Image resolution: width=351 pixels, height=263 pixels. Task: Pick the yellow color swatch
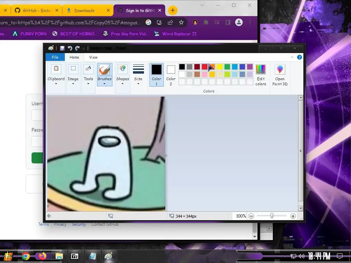tap(220, 67)
